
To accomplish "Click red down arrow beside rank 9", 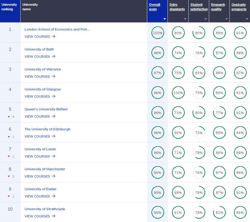I will coord(9,196).
